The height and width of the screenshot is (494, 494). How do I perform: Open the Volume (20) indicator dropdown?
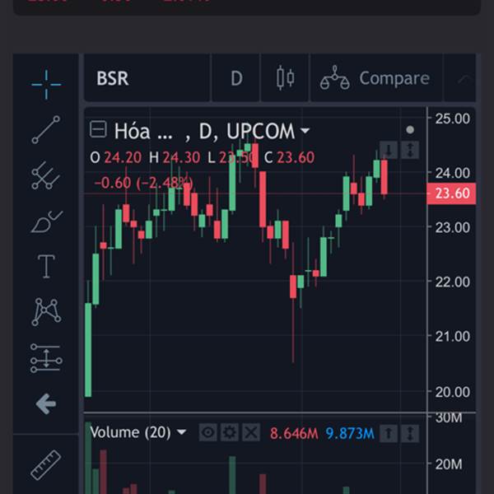click(x=181, y=432)
